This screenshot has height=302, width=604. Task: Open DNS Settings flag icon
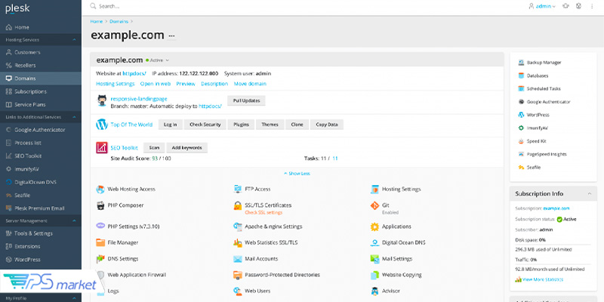[x=100, y=259]
